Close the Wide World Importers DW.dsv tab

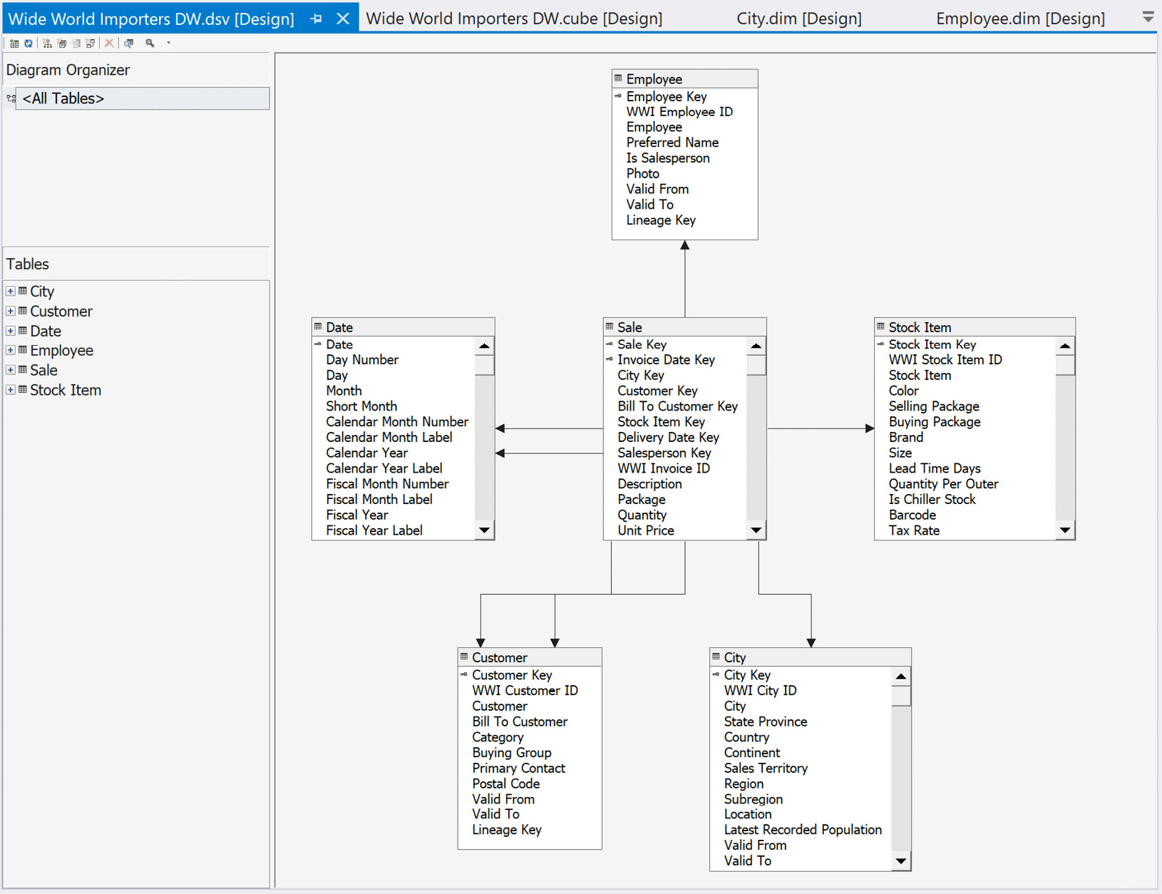pos(343,19)
